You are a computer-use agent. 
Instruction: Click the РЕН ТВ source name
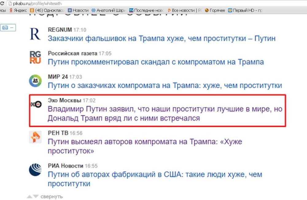pos(58,133)
